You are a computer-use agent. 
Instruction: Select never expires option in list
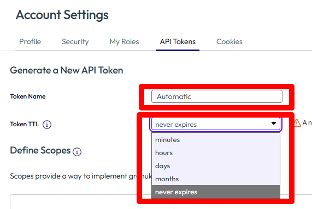tap(216, 192)
